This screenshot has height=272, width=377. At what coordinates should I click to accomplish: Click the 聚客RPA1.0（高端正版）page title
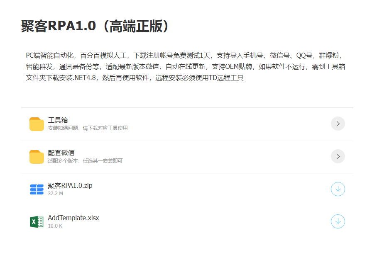(x=96, y=26)
